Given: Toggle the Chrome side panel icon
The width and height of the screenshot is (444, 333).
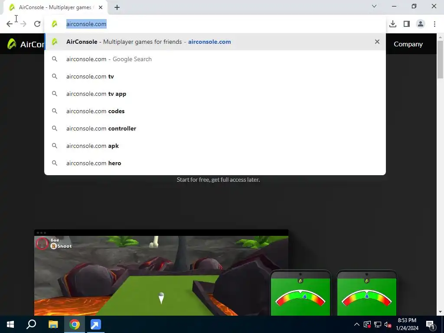Looking at the screenshot, I should pos(407,24).
